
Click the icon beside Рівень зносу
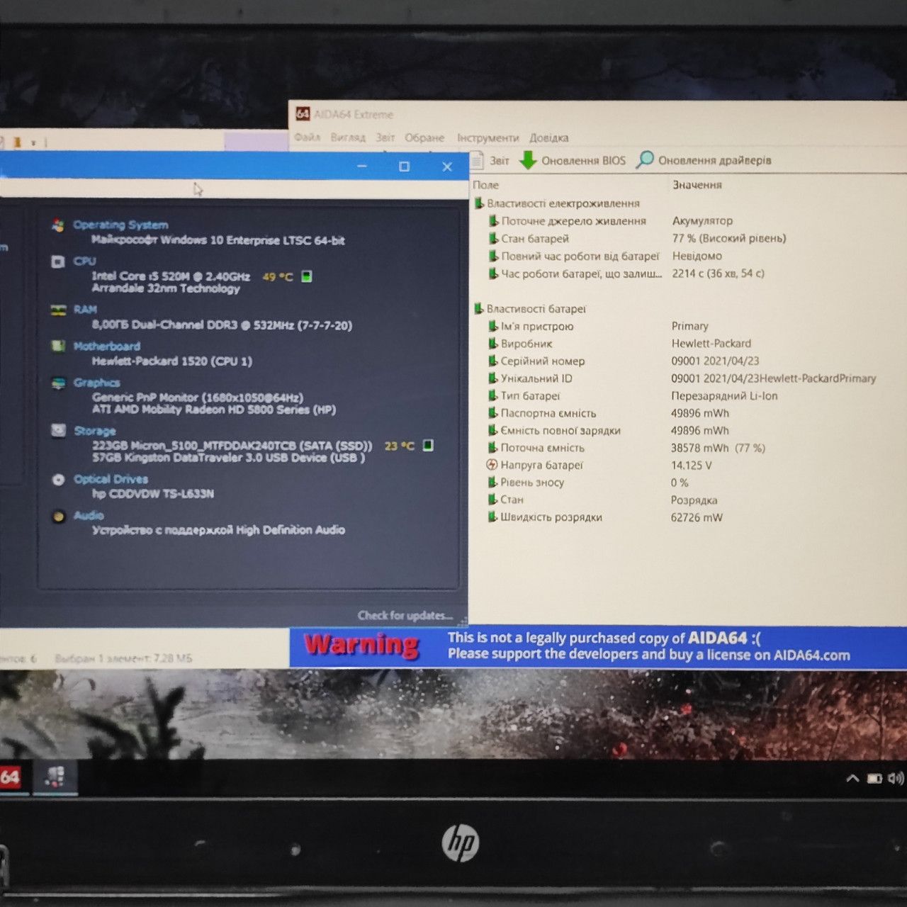(493, 483)
